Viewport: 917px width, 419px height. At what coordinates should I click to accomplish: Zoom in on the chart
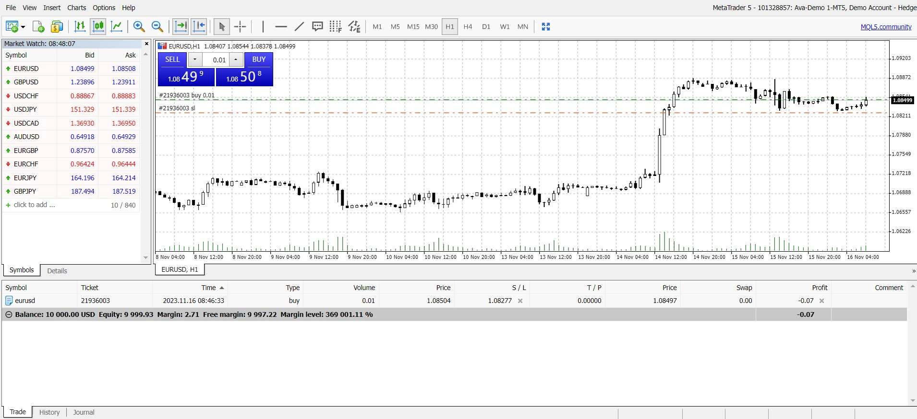139,27
